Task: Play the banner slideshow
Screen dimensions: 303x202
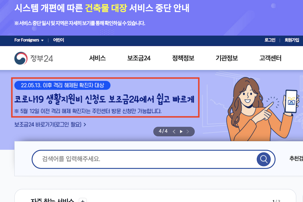Action: [x=181, y=132]
